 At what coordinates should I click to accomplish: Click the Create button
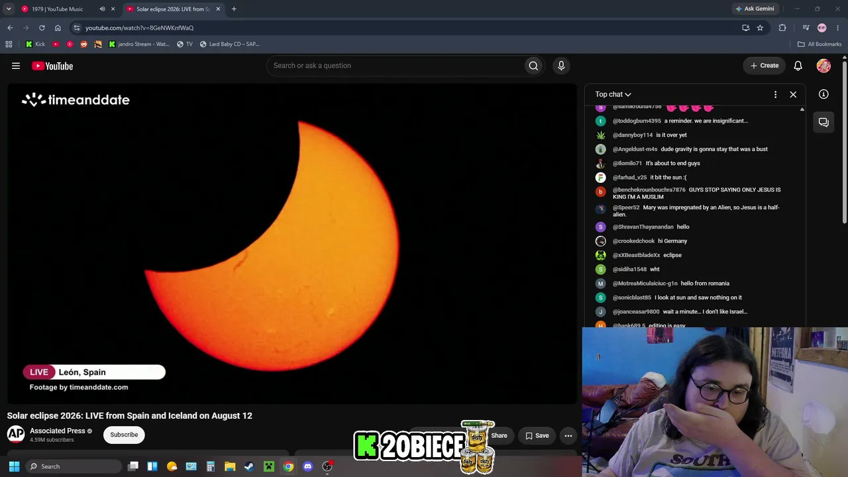tap(764, 66)
